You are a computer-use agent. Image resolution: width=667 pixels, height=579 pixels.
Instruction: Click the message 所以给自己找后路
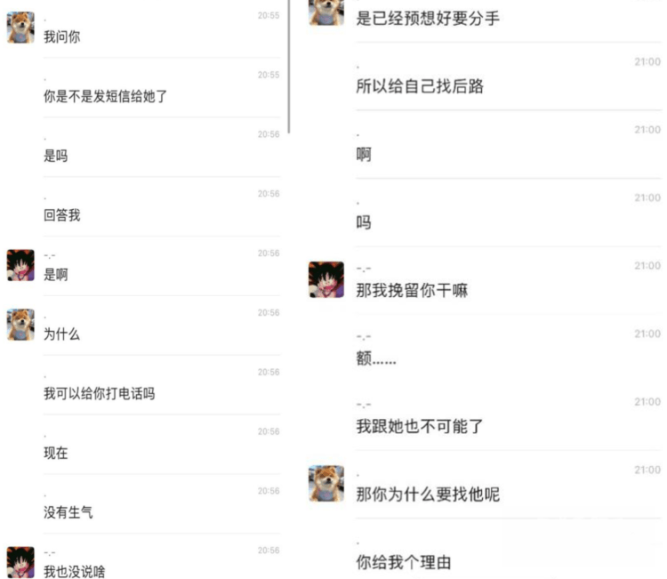[x=420, y=86]
